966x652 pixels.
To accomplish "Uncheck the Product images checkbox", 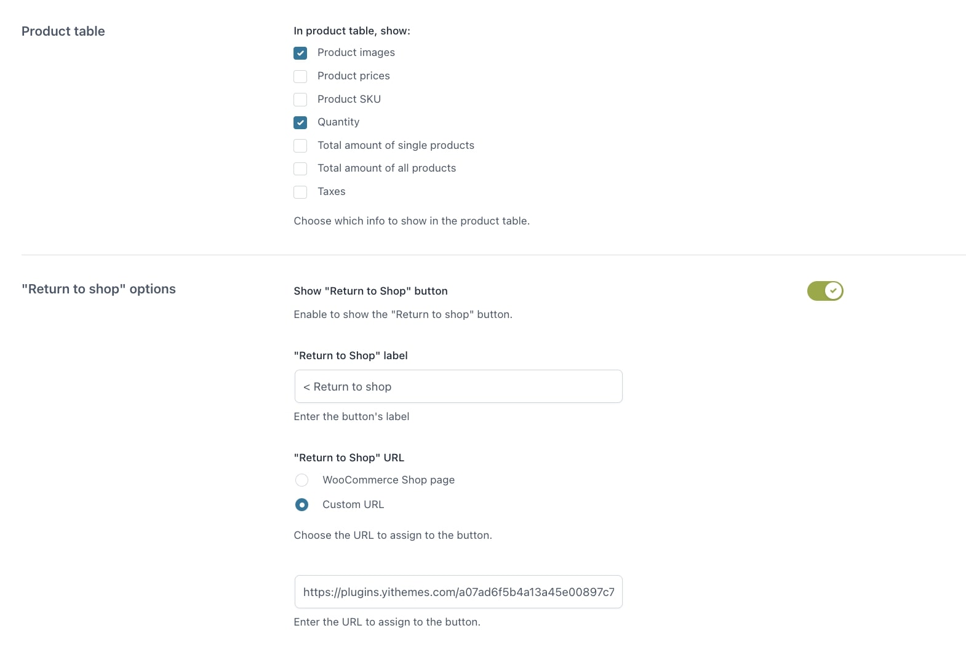I will (300, 53).
